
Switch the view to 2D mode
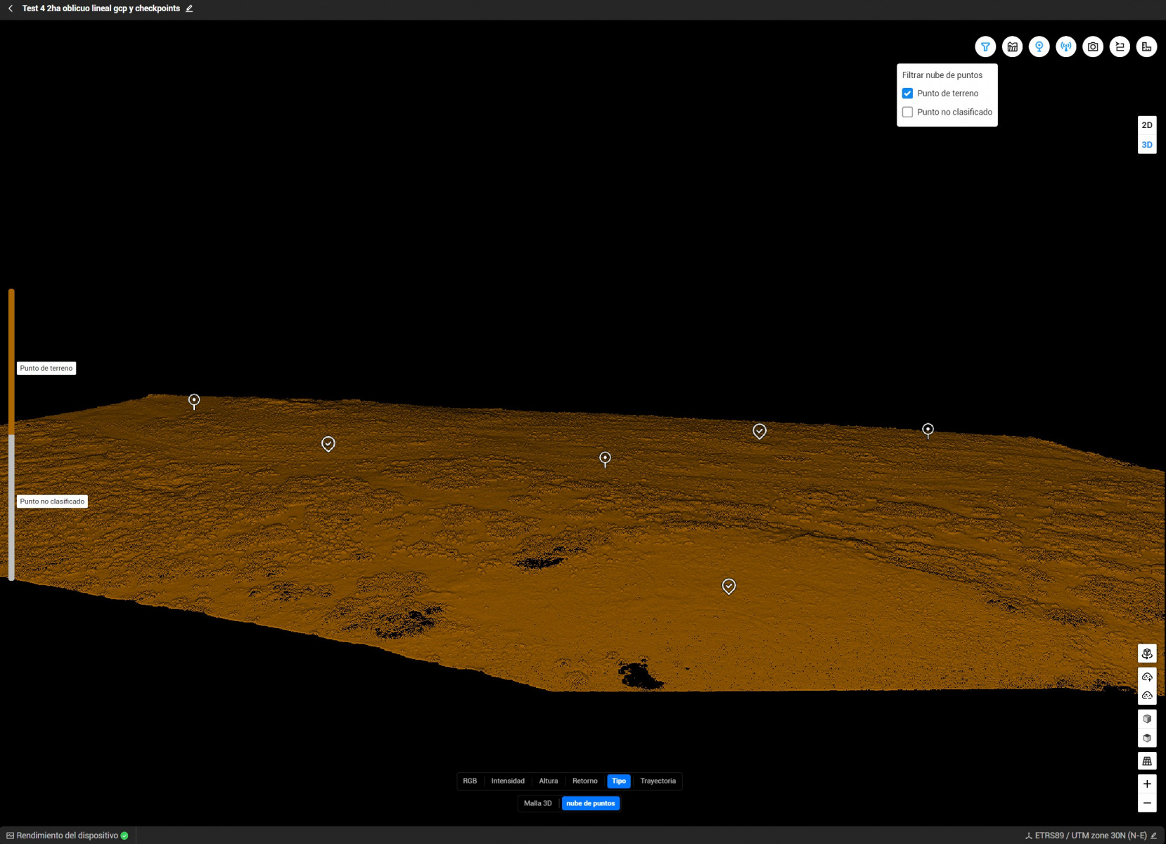pos(1147,125)
